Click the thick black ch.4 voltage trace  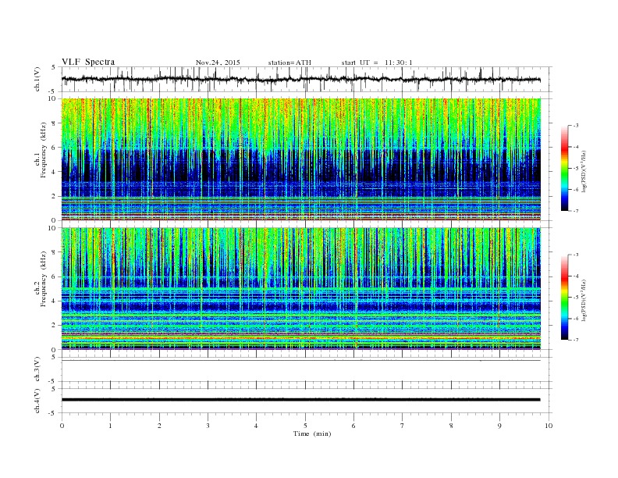[x=301, y=400]
